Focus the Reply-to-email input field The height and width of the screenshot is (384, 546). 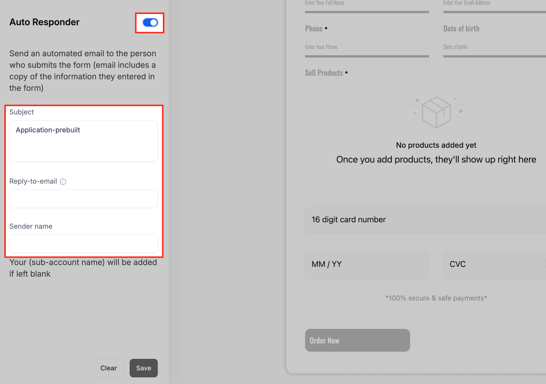coord(84,199)
